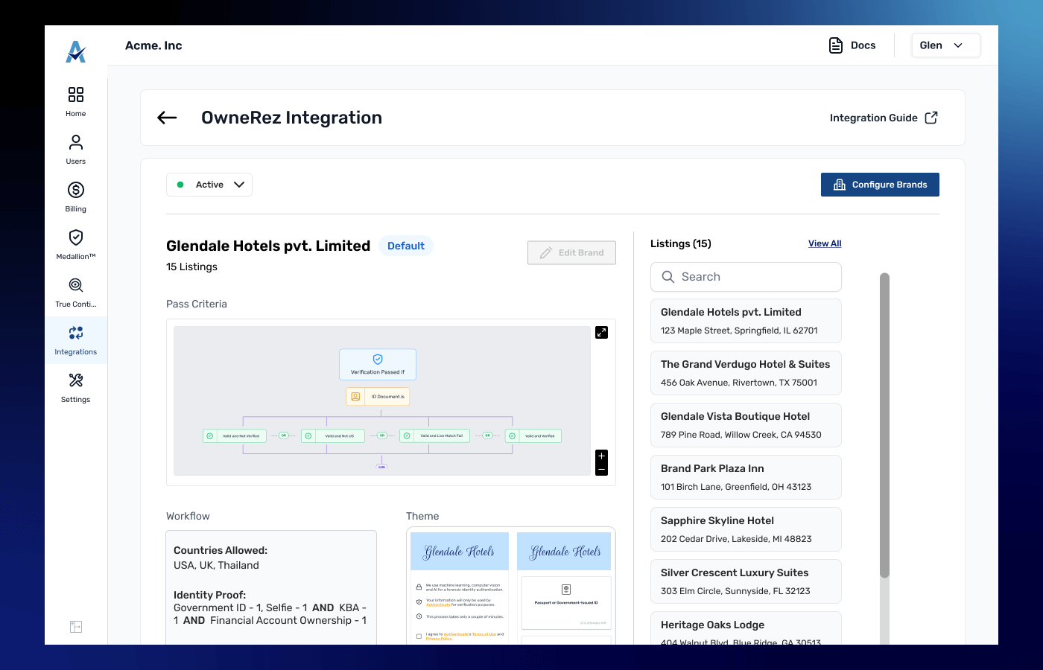Click the Acme logo icon

click(76, 51)
